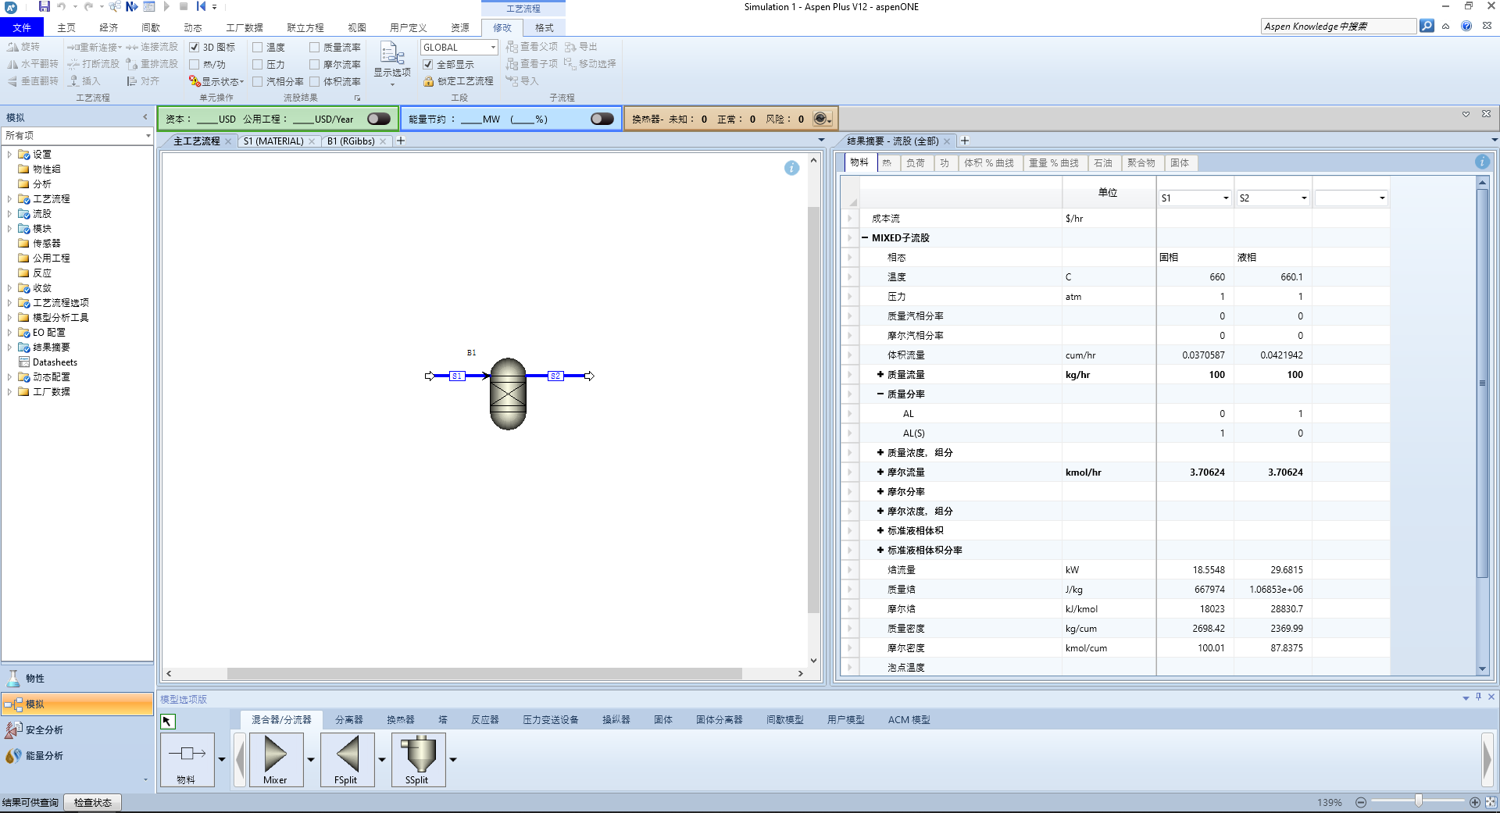Pick the SSplit model icon

[x=419, y=759]
